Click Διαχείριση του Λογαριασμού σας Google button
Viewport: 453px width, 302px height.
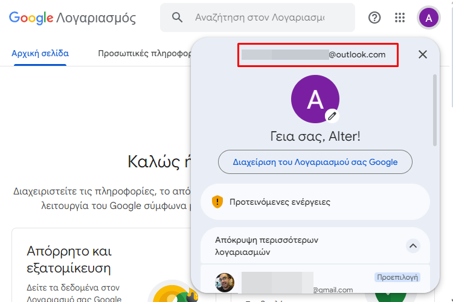tap(315, 162)
